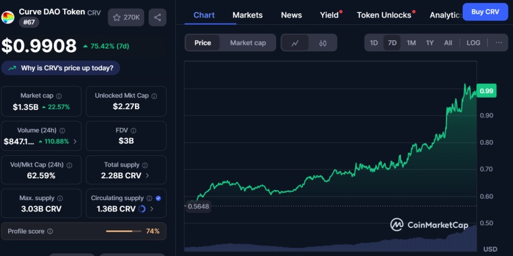The image size is (513, 256).
Task: Toggle chart to Price view
Action: tap(203, 43)
